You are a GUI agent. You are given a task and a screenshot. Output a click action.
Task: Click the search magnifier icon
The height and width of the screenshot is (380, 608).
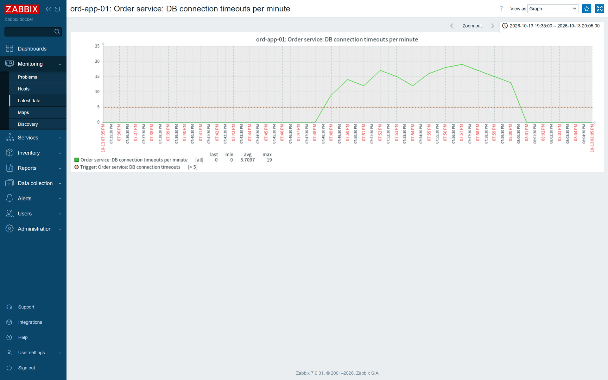pyautogui.click(x=57, y=32)
